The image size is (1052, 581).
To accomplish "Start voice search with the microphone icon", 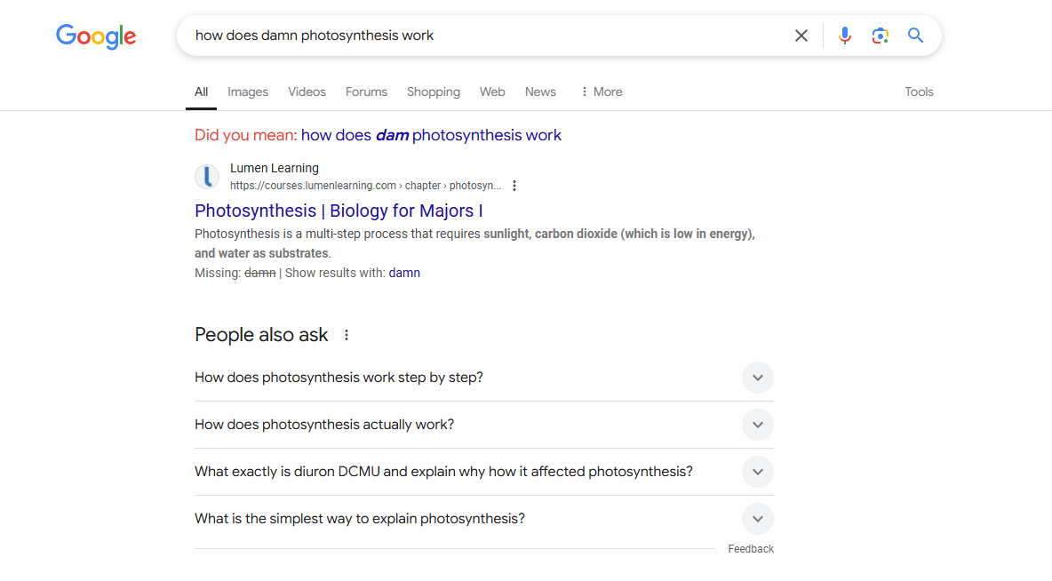I will click(844, 36).
